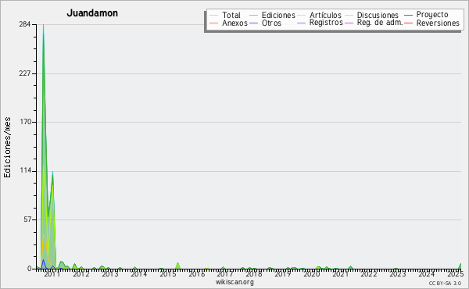
Task: Click the x-axis year 2024
Action: click(x=426, y=273)
